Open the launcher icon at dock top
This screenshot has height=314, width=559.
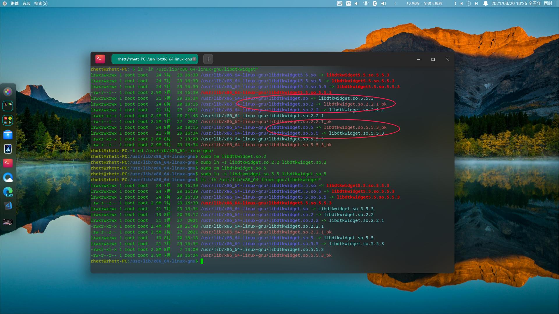(x=8, y=92)
